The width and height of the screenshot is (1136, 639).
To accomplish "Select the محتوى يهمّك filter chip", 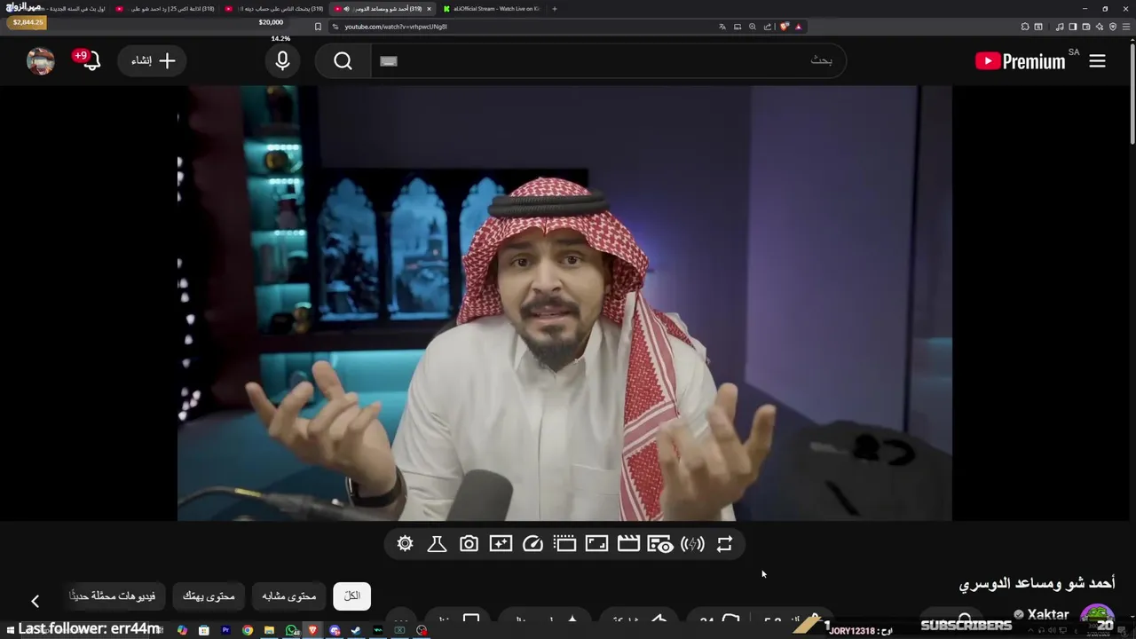I will point(209,596).
